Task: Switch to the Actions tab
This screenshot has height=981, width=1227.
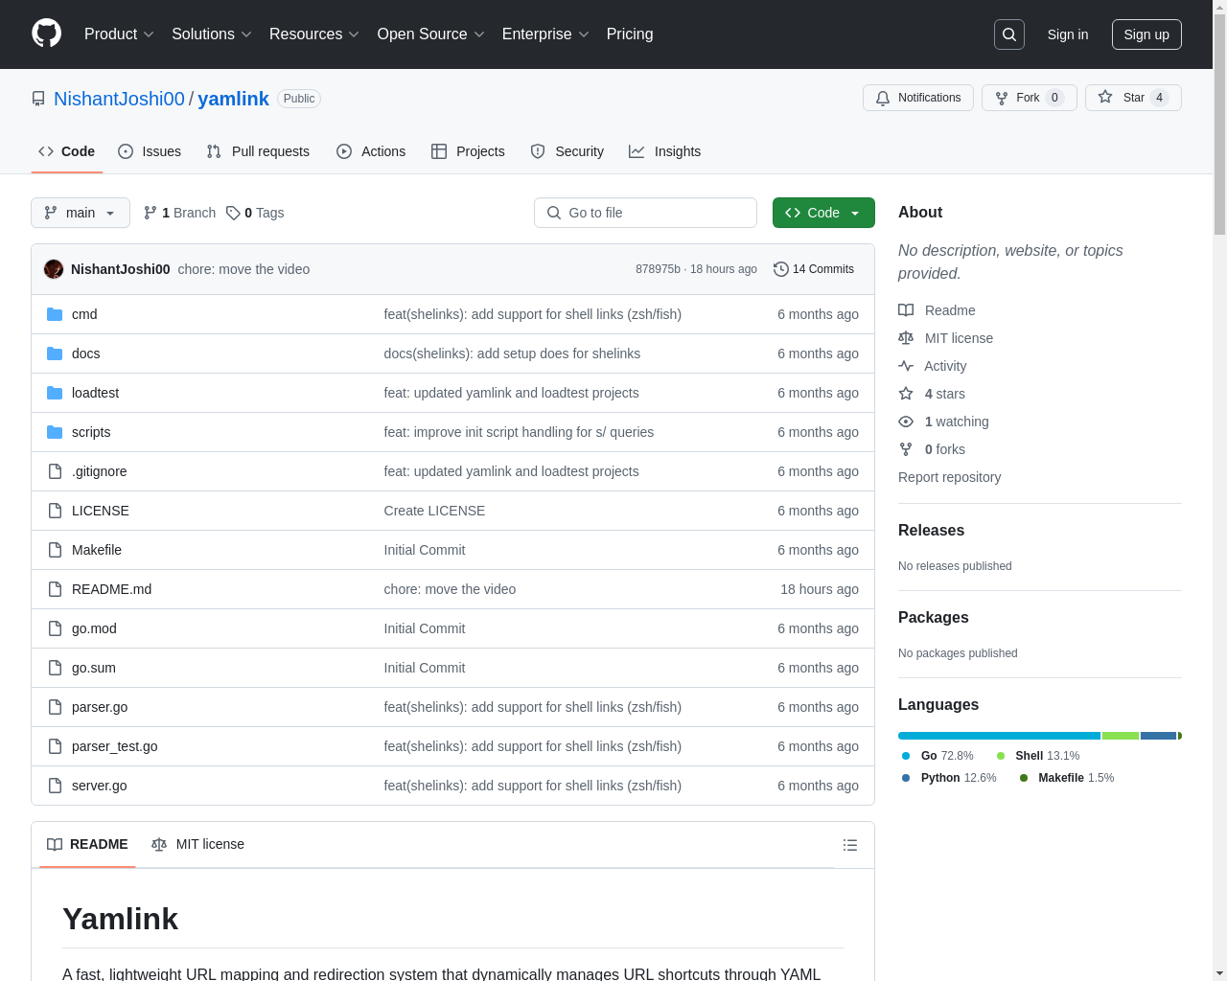Action: (371, 151)
